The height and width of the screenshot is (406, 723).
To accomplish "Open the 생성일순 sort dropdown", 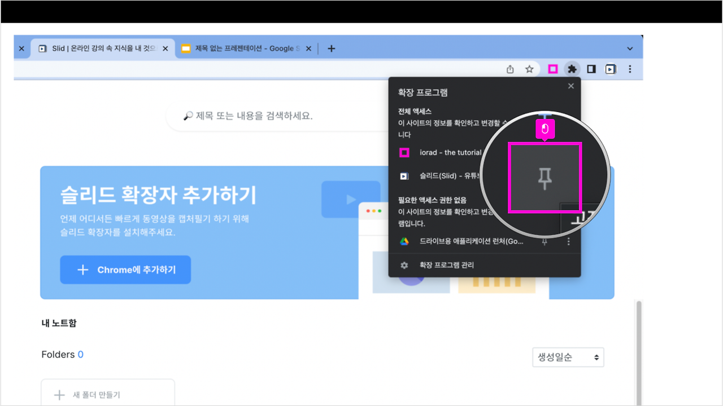I will (568, 357).
